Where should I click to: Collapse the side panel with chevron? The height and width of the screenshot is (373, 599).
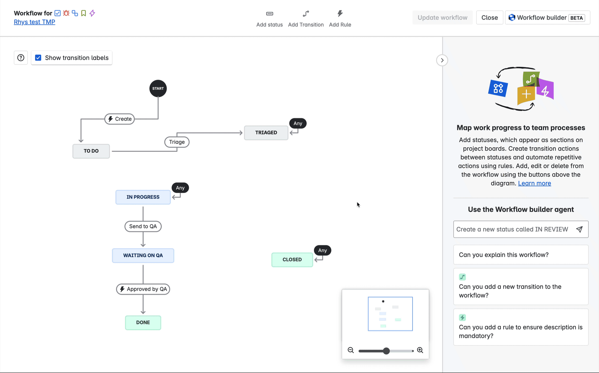pos(442,60)
